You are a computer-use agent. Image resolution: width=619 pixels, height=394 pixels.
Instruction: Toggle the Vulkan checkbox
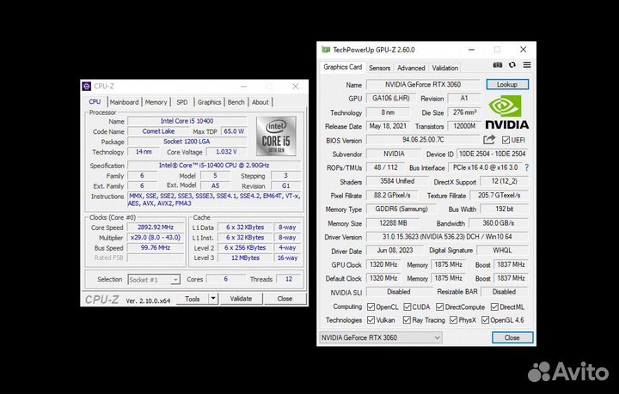[371, 320]
